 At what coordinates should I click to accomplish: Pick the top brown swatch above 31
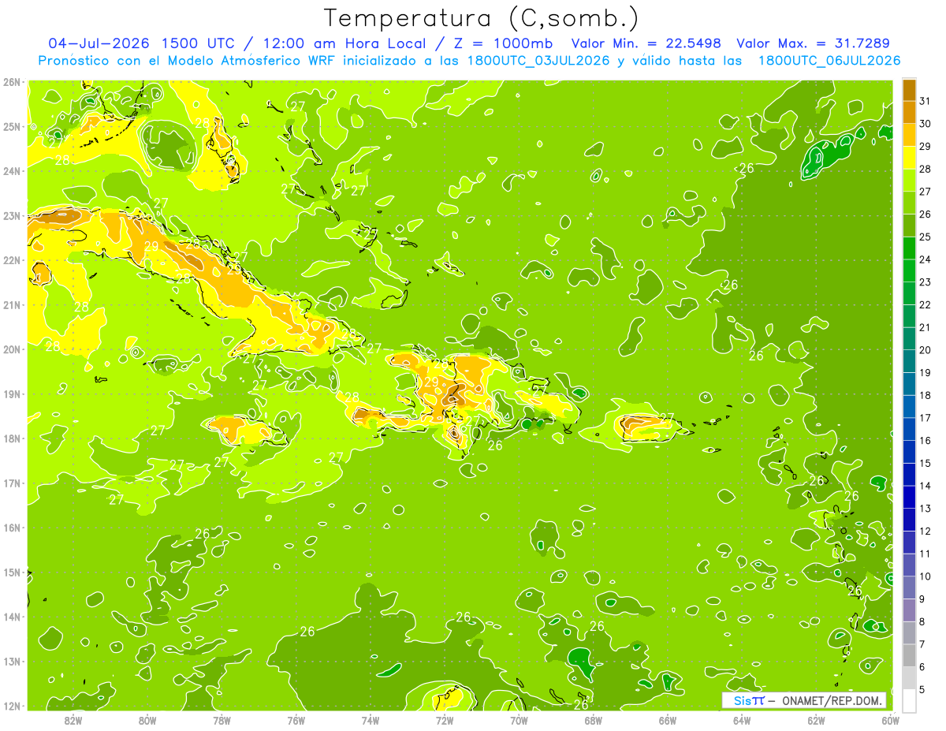909,90
